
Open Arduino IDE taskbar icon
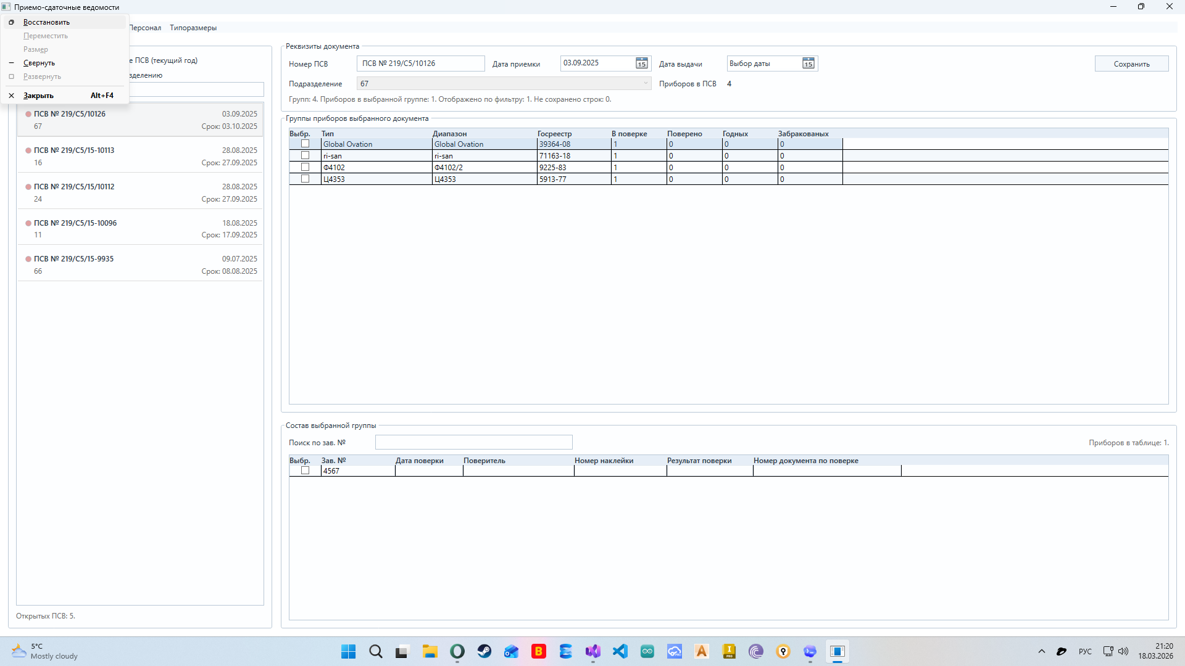pos(647,651)
